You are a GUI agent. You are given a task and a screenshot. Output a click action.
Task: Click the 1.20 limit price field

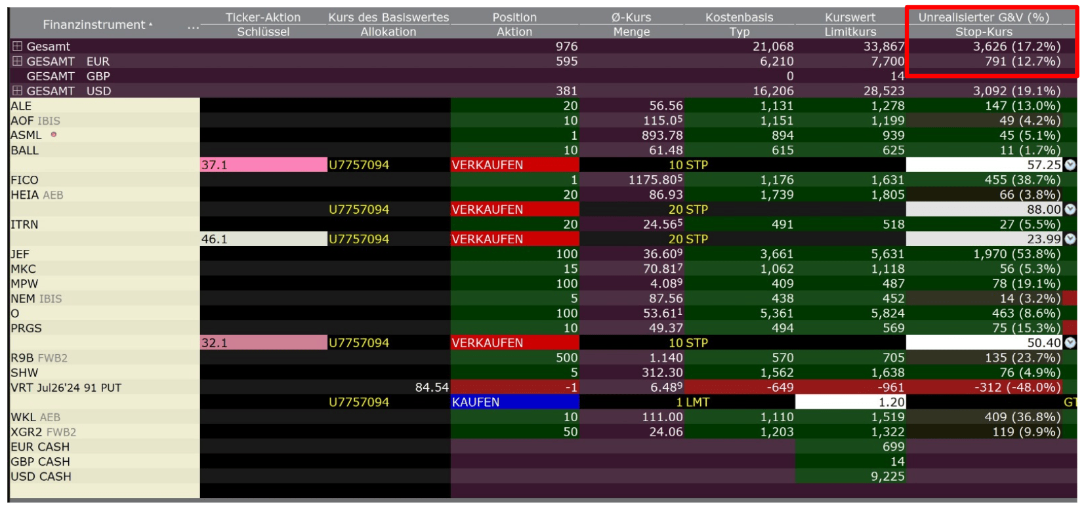[x=850, y=402]
